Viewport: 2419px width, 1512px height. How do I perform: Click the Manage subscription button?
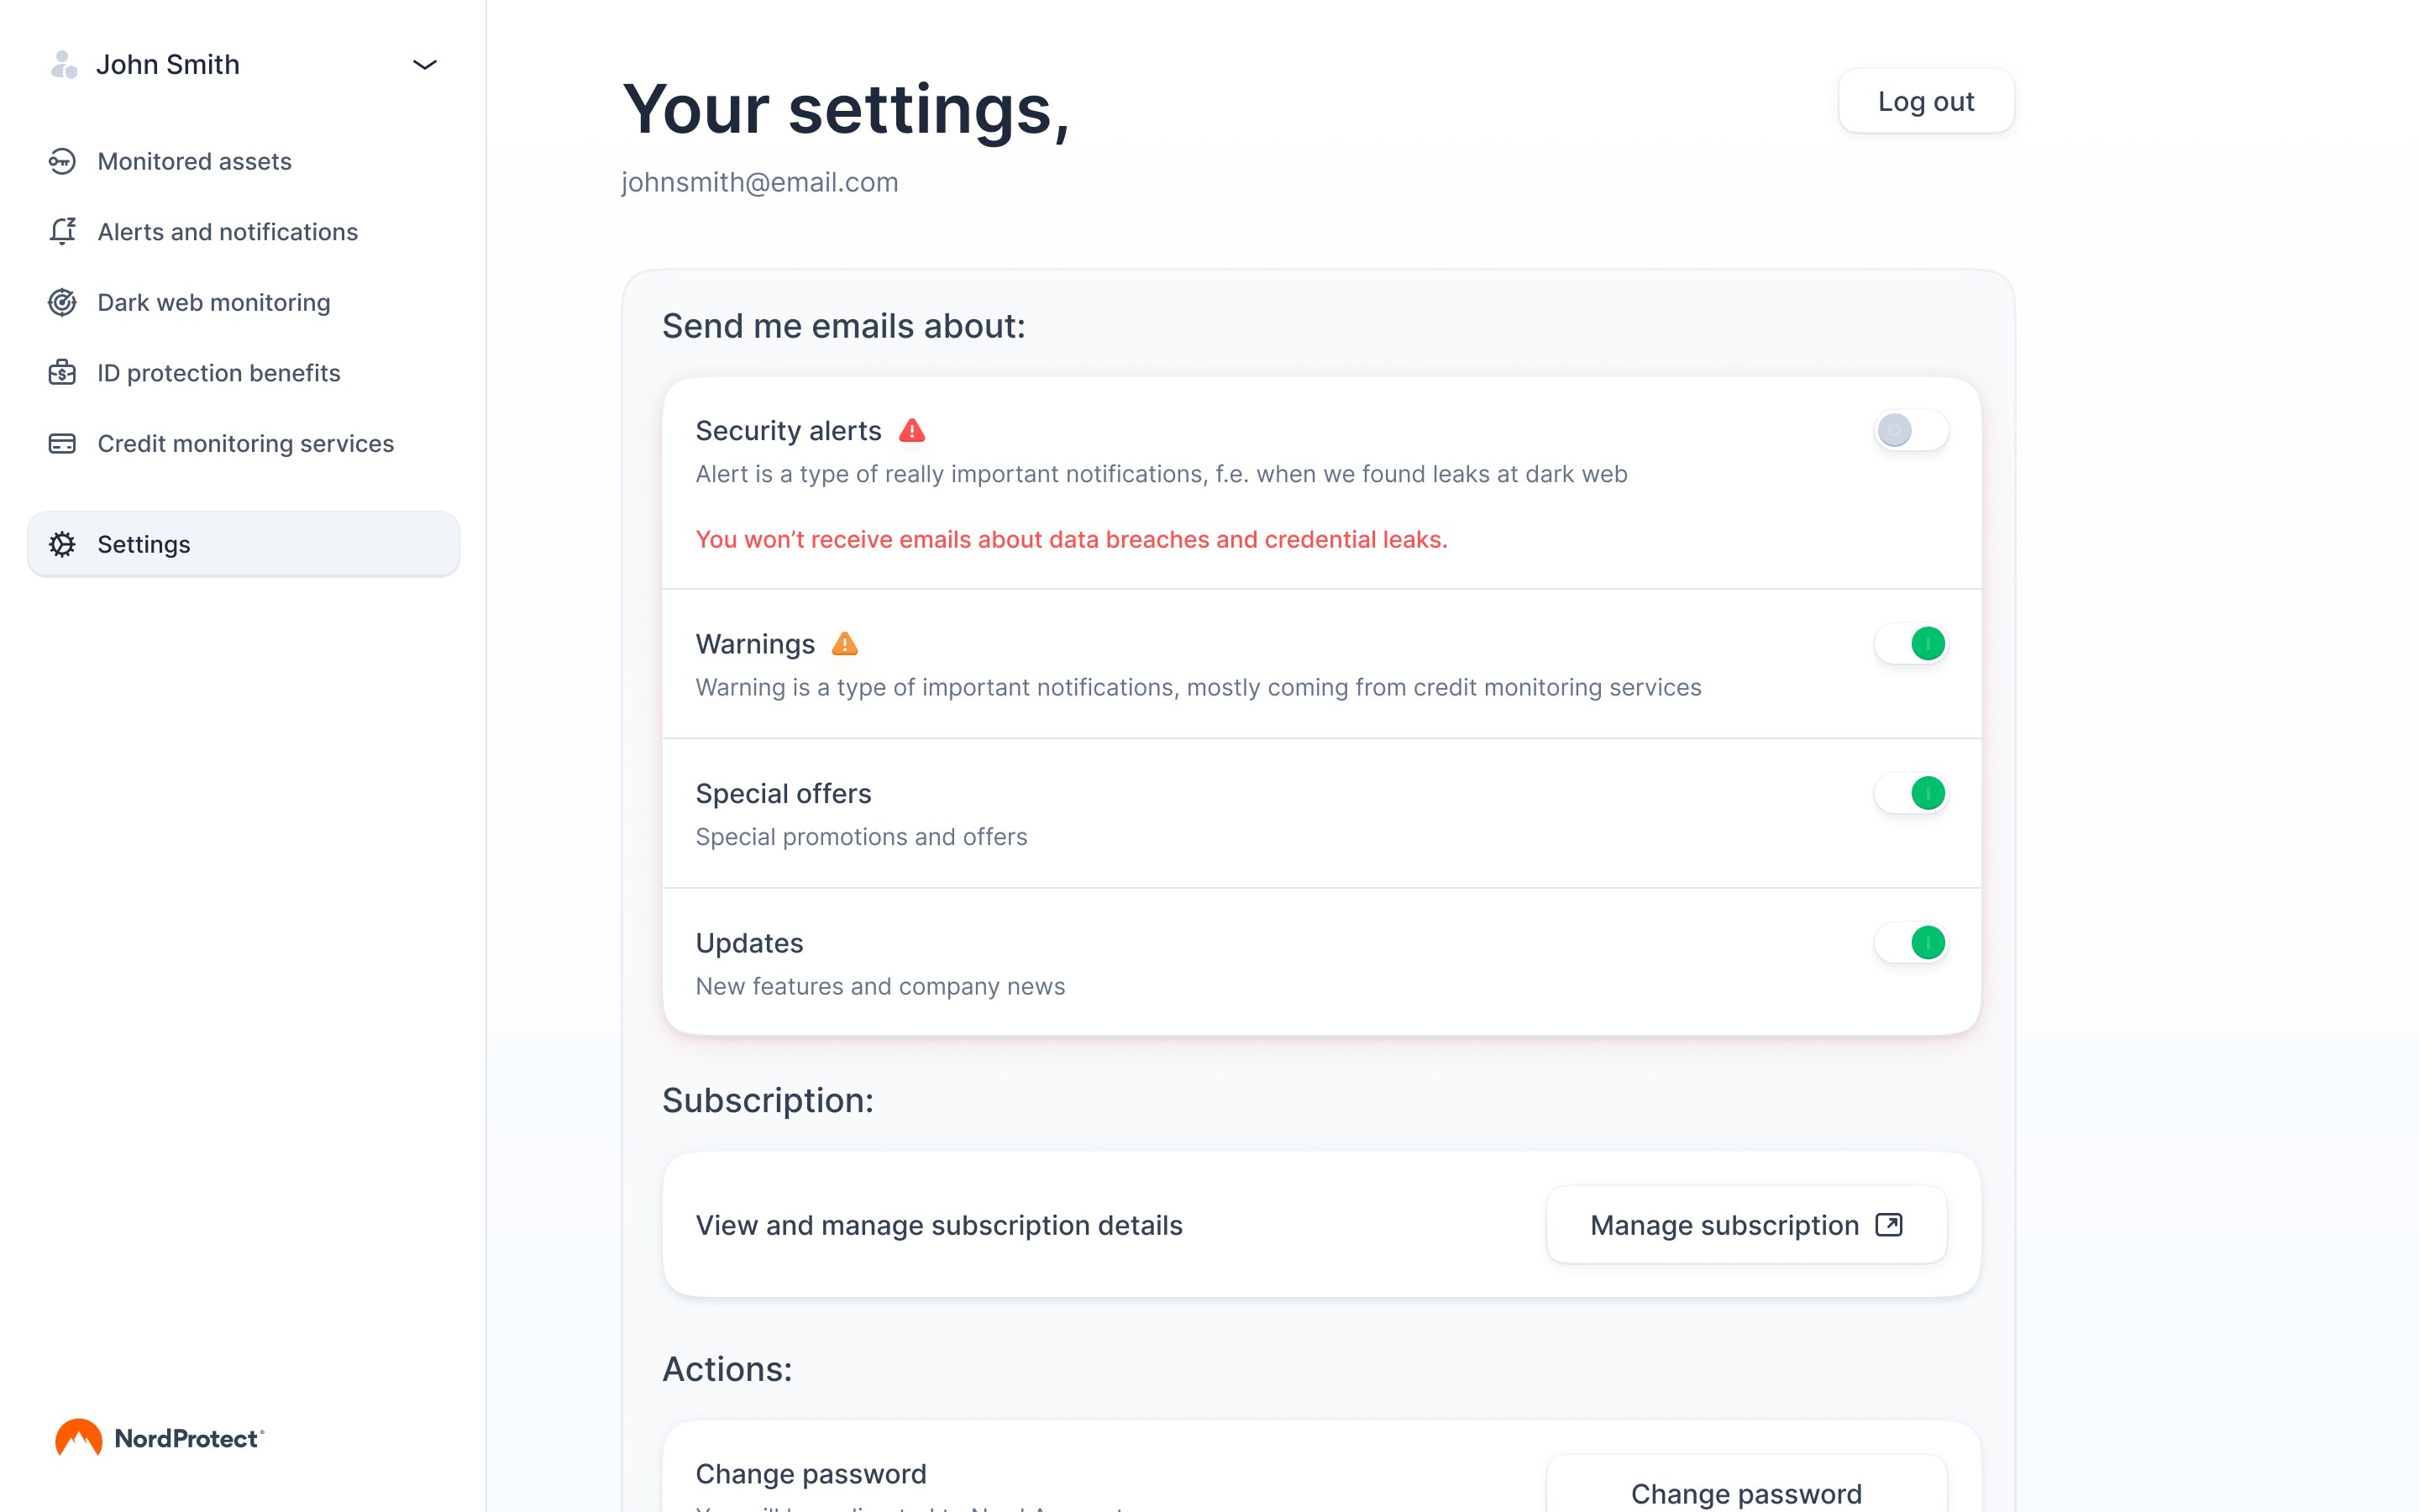tap(1746, 1225)
